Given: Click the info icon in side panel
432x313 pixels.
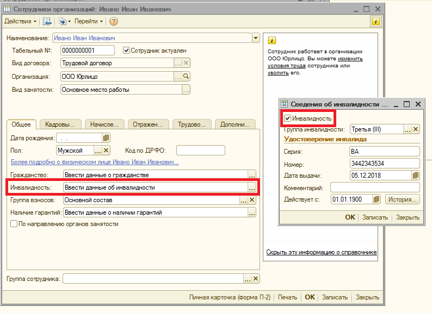Looking at the screenshot, I should (271, 40).
